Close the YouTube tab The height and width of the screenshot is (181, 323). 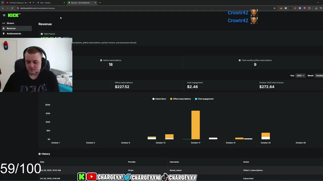click(33, 3)
